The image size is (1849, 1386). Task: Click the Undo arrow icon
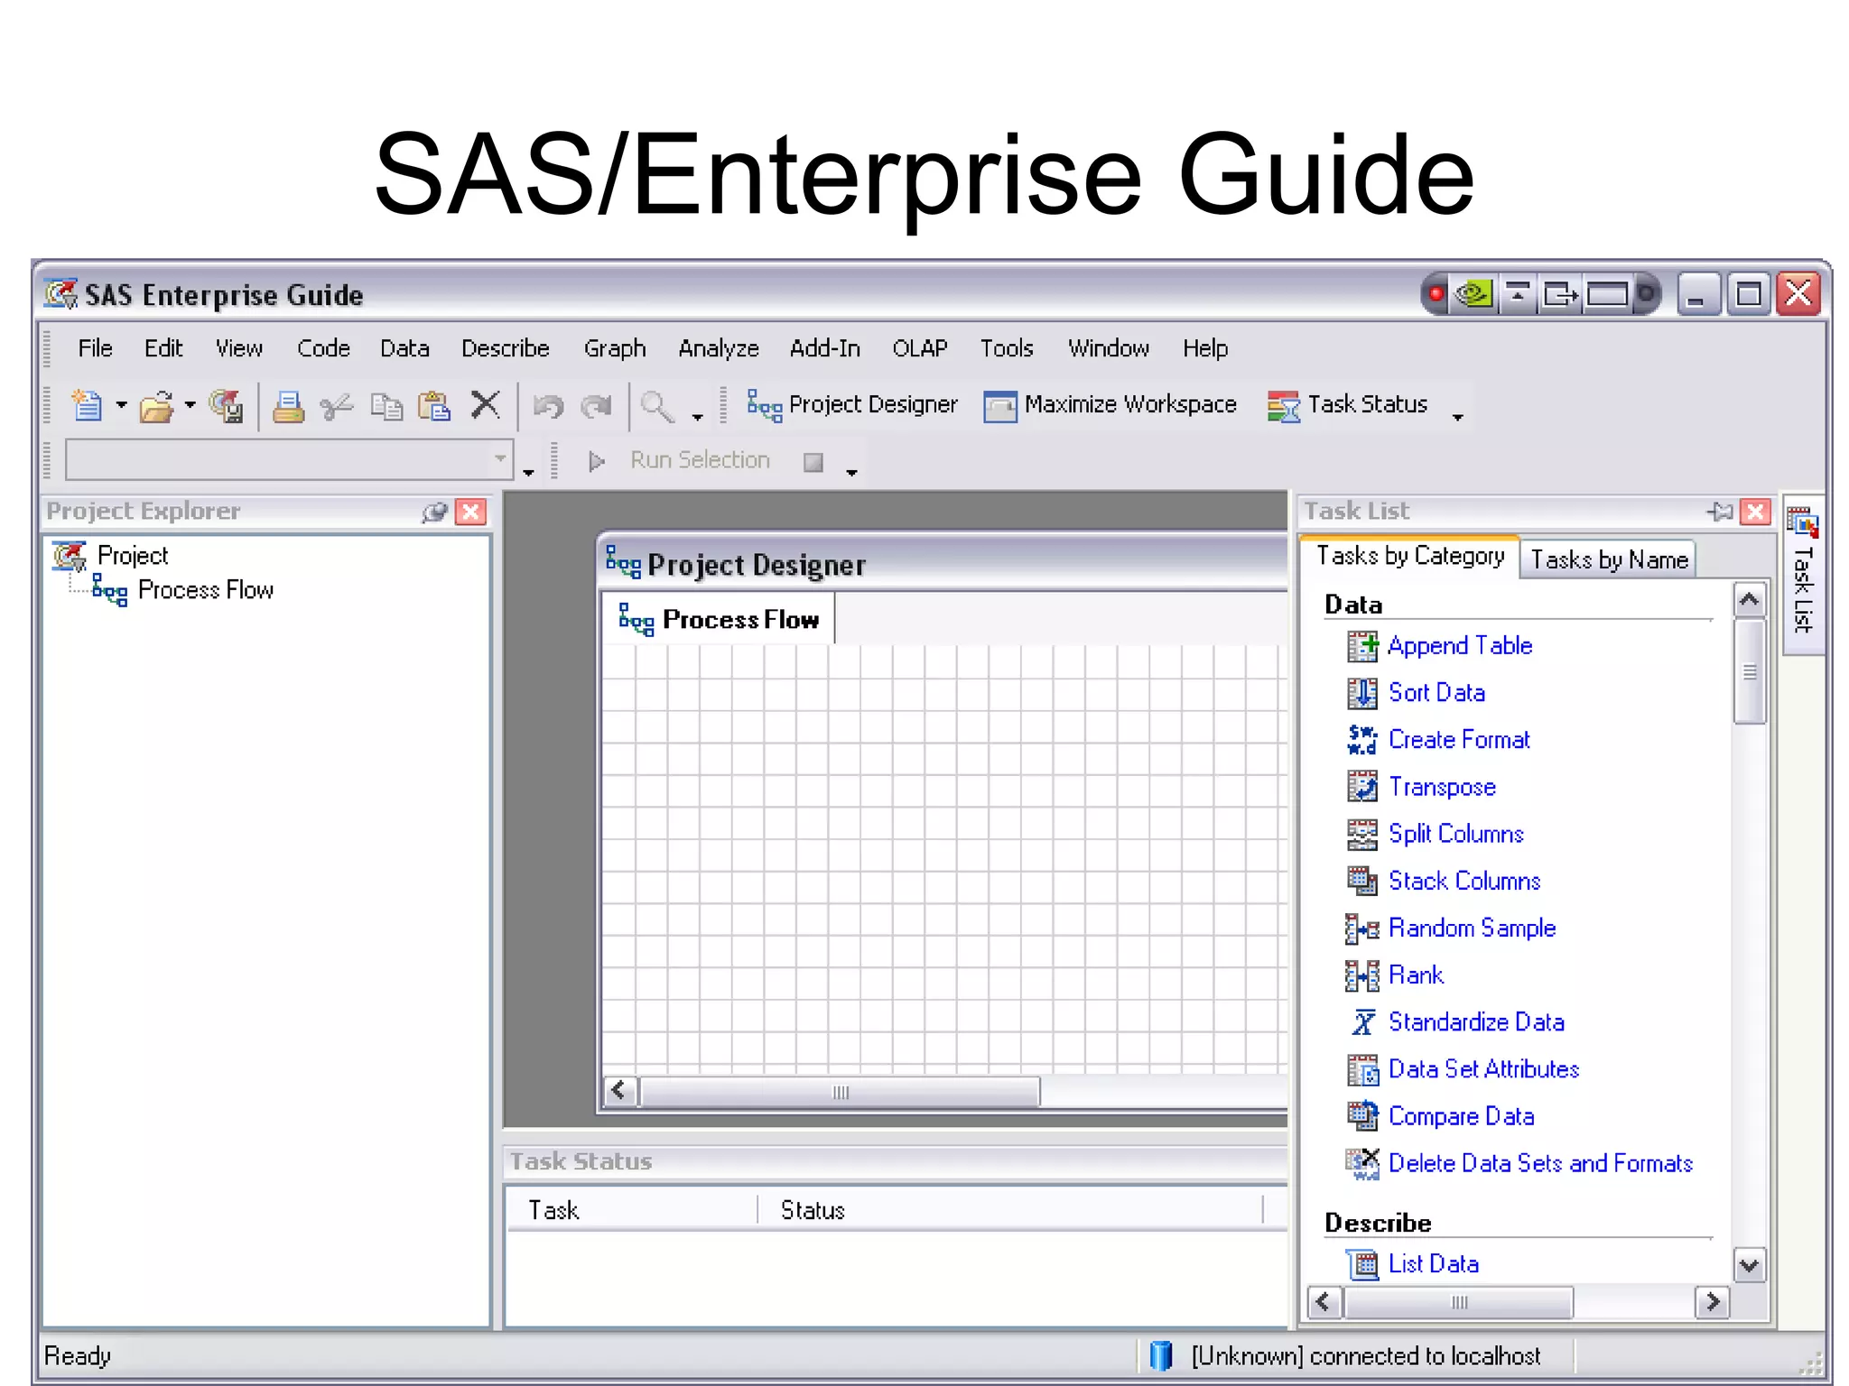pyautogui.click(x=548, y=407)
